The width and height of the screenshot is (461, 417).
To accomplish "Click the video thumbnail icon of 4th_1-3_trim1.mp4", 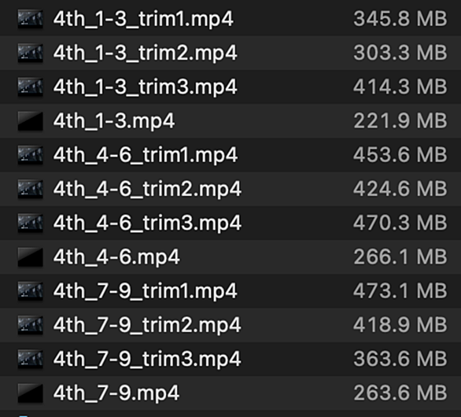I will (30, 19).
